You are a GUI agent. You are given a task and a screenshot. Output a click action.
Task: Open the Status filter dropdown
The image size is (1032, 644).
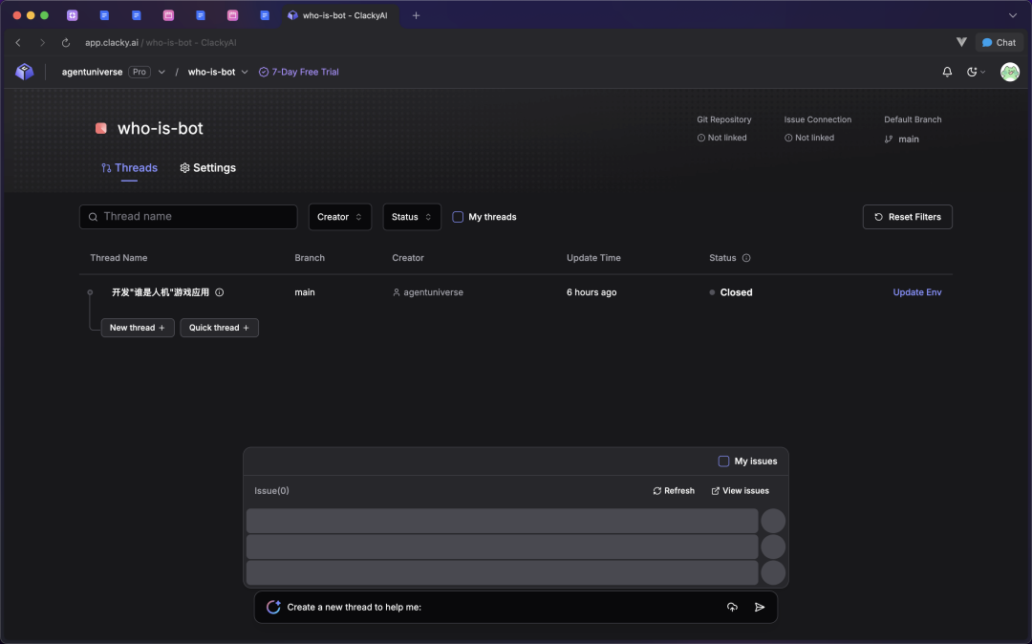click(412, 217)
